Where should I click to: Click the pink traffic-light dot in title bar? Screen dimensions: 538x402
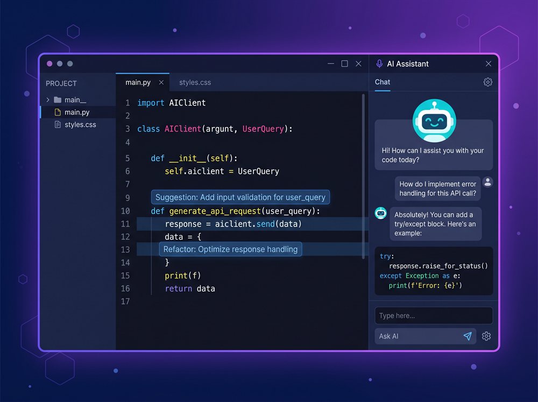coord(49,64)
